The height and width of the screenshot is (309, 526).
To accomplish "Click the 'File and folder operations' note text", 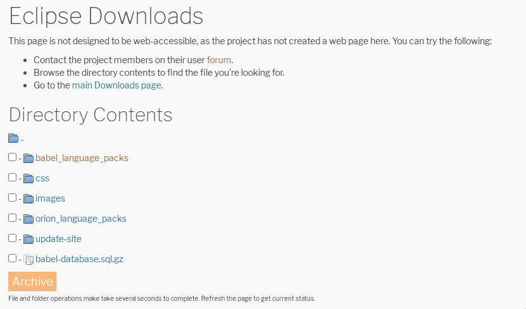I will click(x=161, y=298).
